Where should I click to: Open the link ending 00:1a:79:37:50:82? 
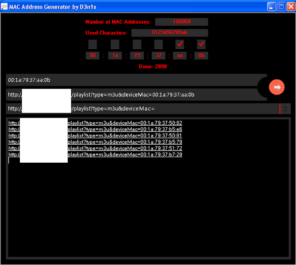pos(95,123)
